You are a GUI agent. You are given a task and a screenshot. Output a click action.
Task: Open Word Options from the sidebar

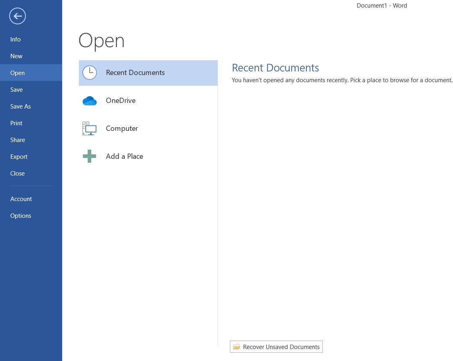(21, 216)
